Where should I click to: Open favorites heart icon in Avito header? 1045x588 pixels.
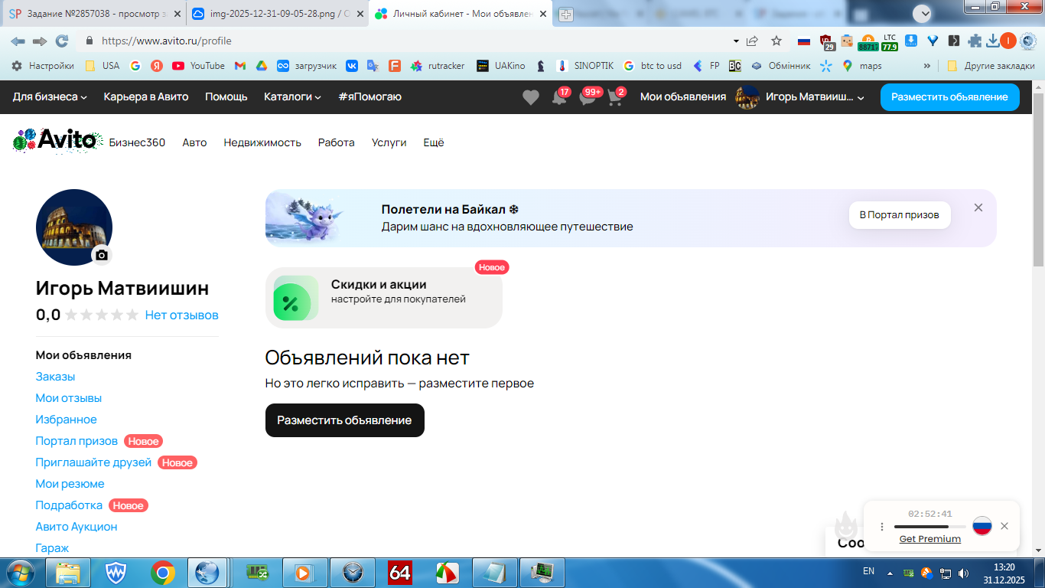tap(530, 97)
